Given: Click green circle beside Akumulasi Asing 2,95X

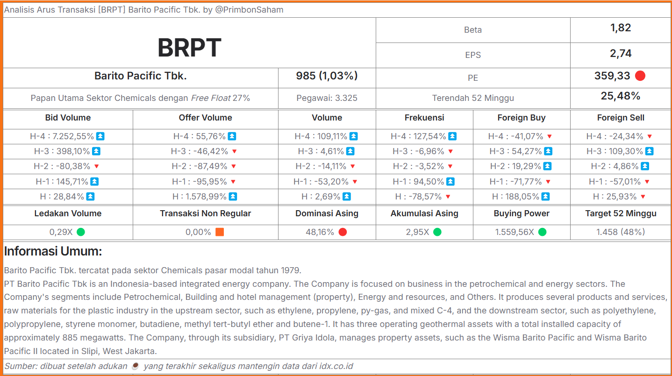Looking at the screenshot, I should (x=437, y=232).
